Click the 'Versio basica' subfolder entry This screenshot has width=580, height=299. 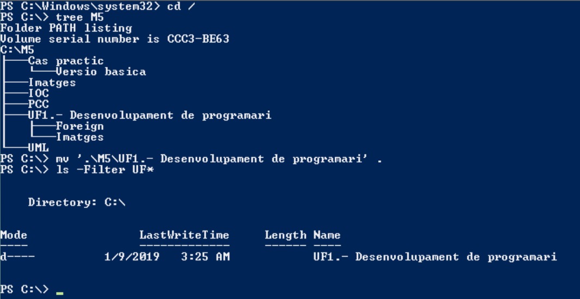(101, 72)
